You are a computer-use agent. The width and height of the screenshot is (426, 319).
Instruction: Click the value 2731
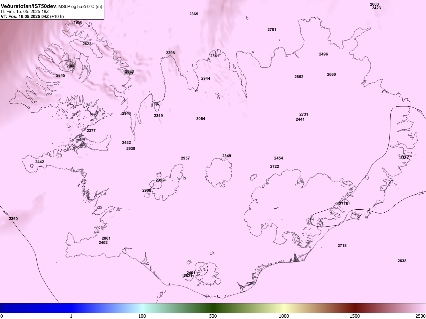pos(304,114)
